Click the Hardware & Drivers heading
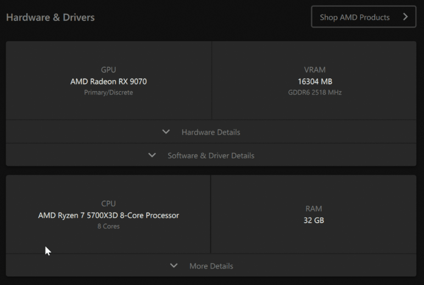Viewport: 424px width, 285px height. point(51,18)
